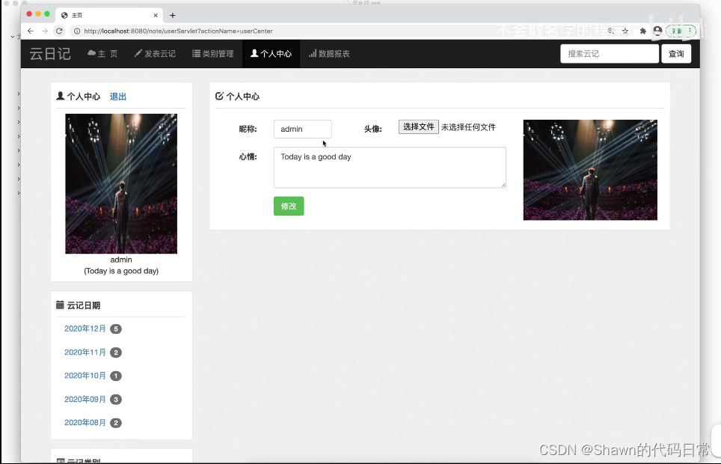Click the concert photo thumbnail in the sidebar
This screenshot has height=464, width=721.
(x=120, y=183)
